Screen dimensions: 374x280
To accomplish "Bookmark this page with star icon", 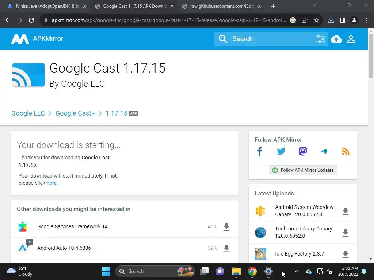I will click(x=316, y=20).
